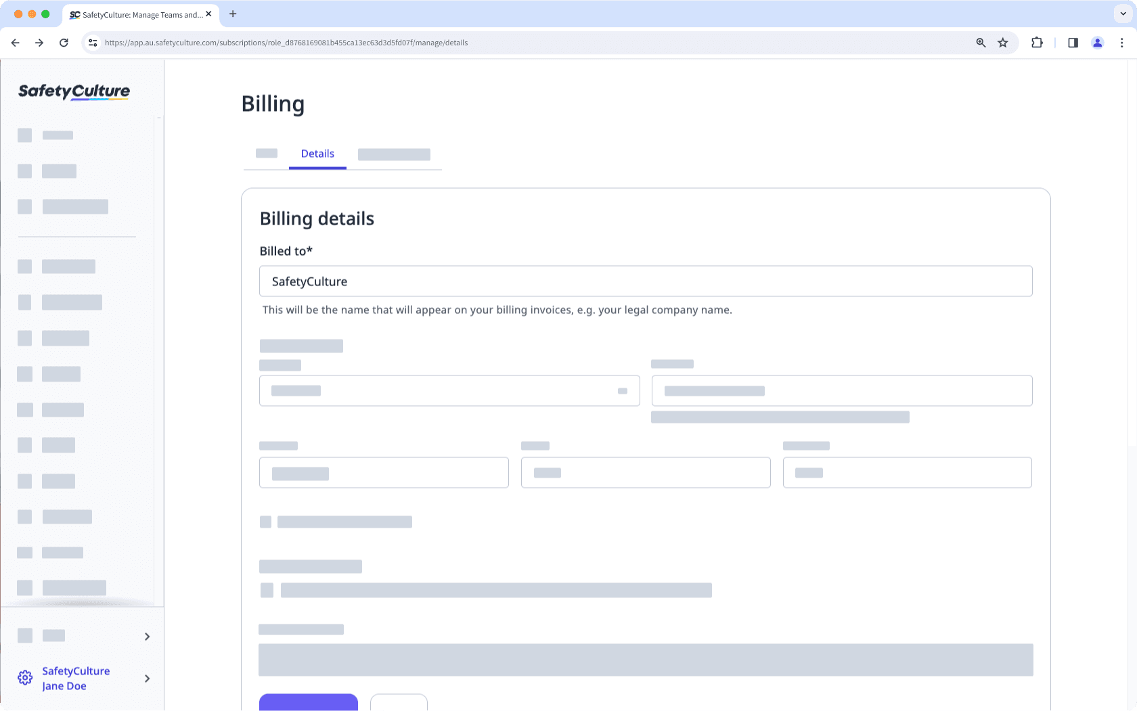Viewport: 1137px width, 711px height.
Task: Open the browser extensions puzzle icon
Action: [1037, 42]
